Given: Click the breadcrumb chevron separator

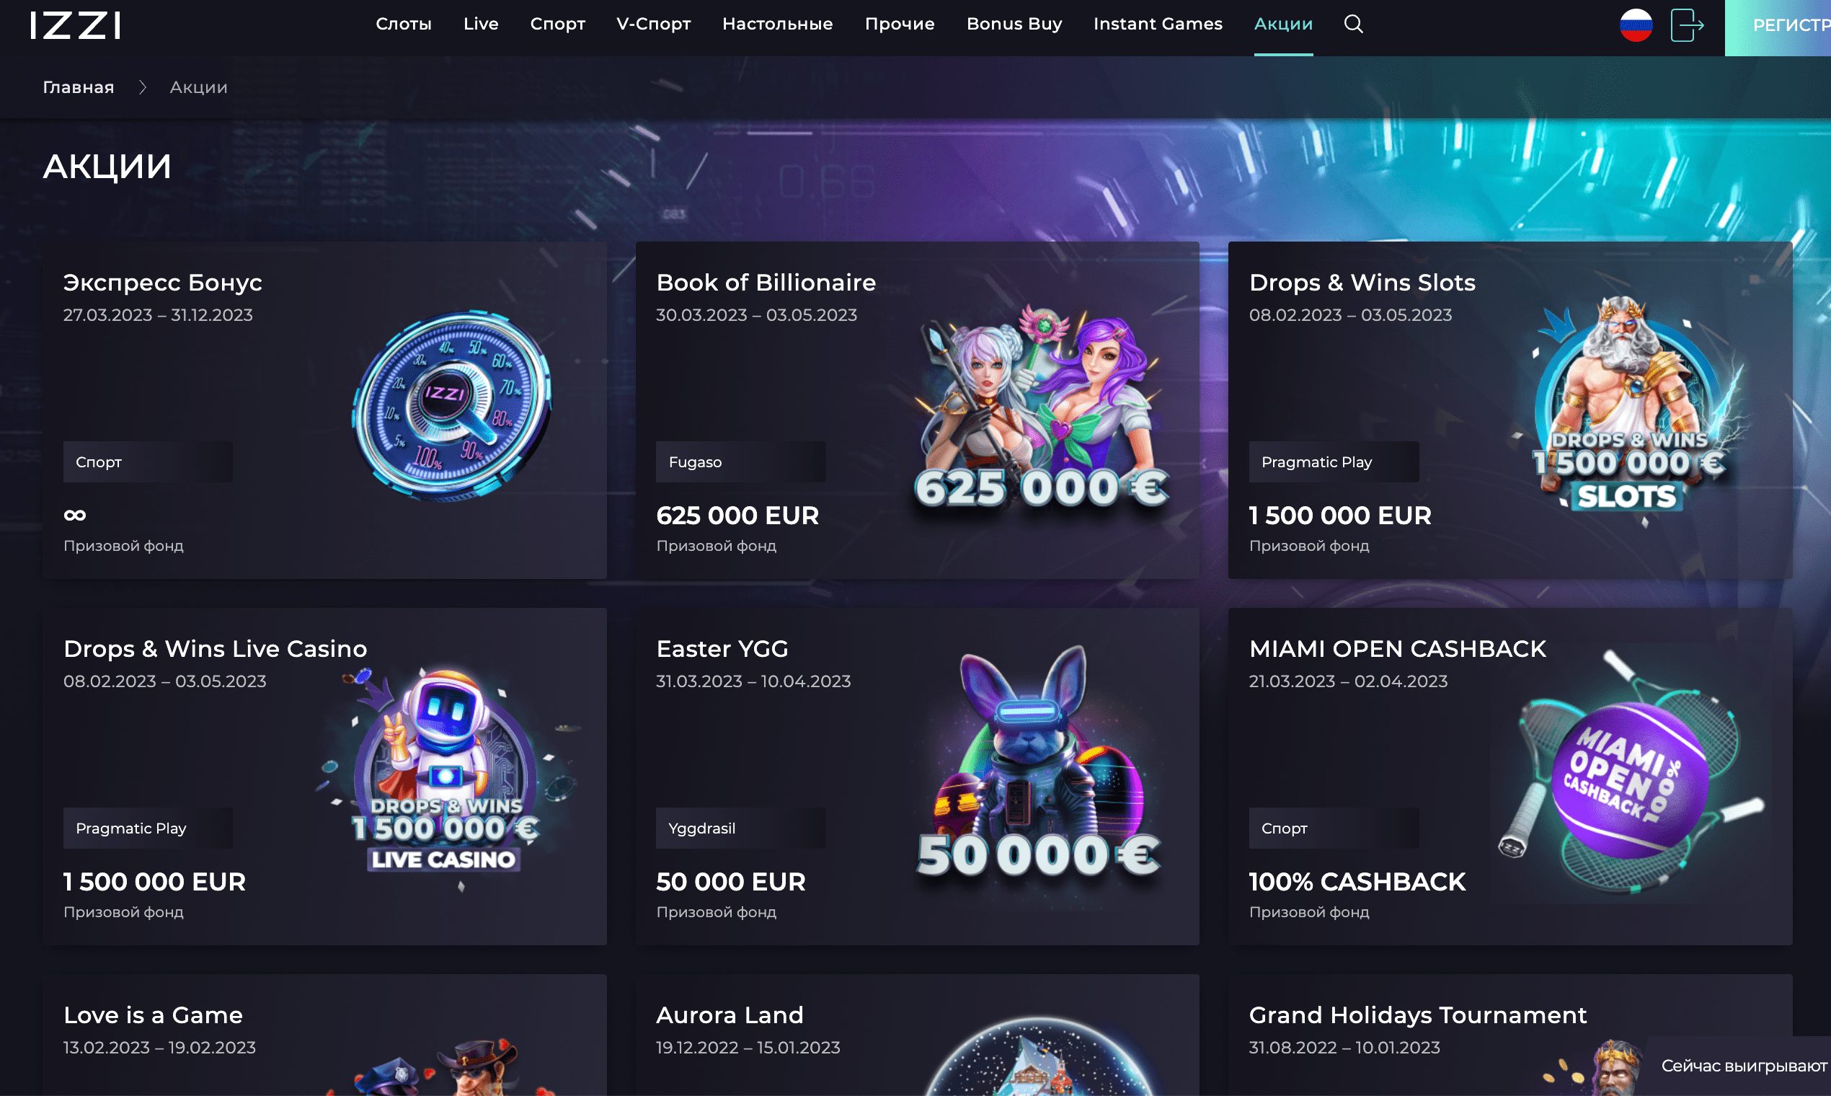Looking at the screenshot, I should (143, 87).
